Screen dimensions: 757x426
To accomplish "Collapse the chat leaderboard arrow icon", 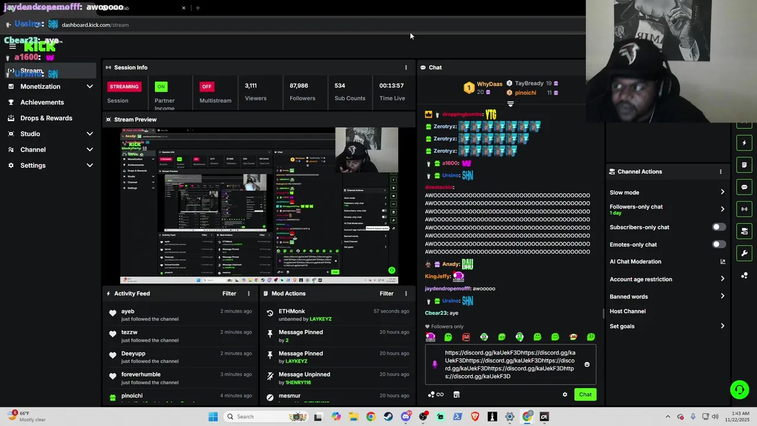I will click(x=510, y=104).
